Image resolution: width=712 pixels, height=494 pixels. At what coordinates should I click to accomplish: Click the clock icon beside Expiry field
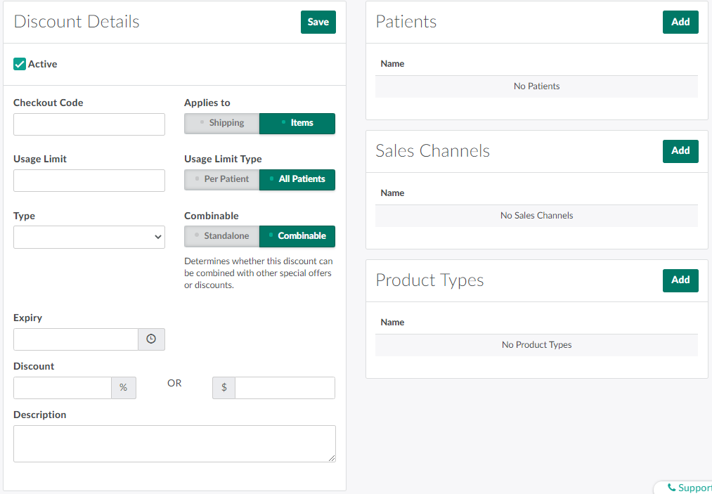[x=151, y=339]
